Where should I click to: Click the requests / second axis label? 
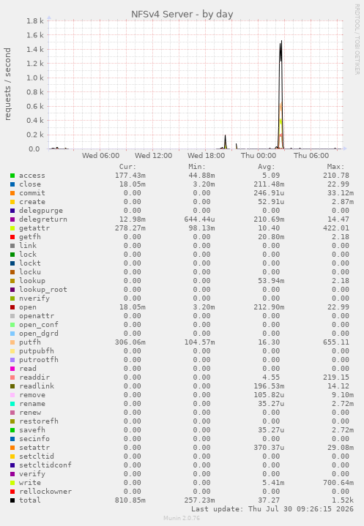7,84
